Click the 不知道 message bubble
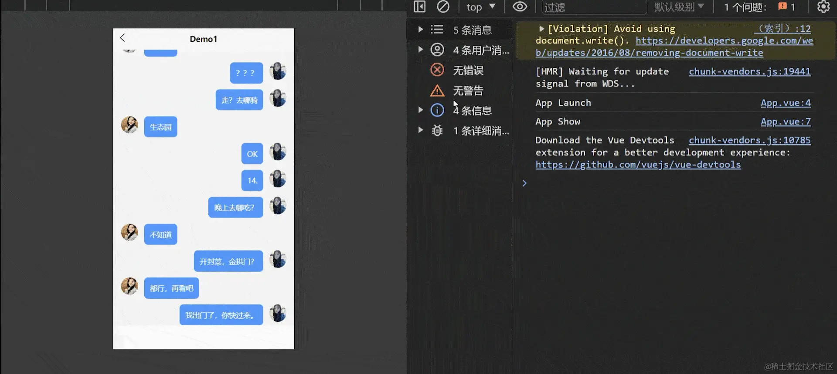 point(160,234)
